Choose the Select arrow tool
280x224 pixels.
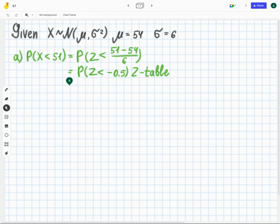click(x=6, y=108)
